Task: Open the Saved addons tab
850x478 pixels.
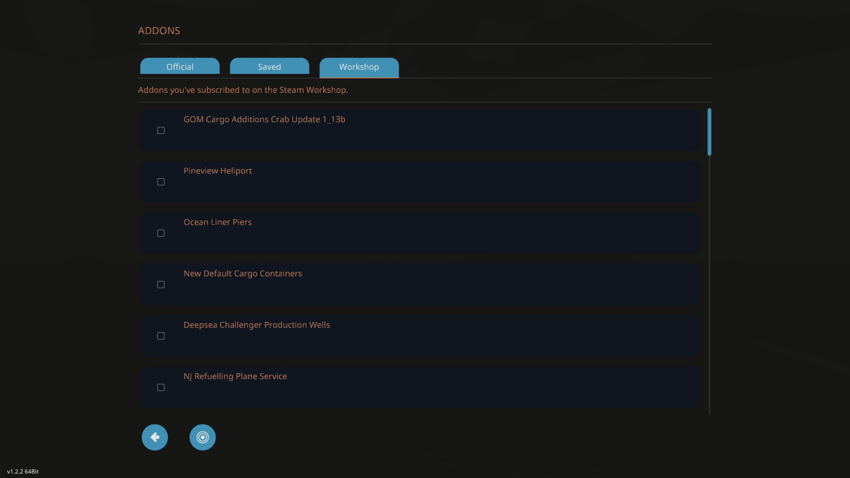Action: point(269,67)
